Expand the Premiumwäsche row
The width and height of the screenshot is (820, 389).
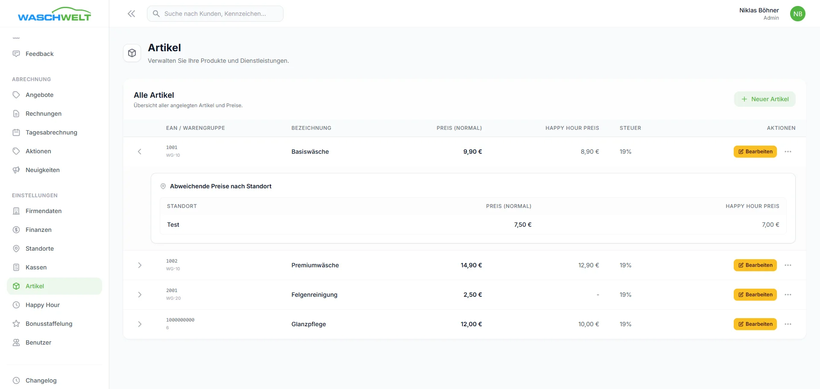tap(140, 265)
